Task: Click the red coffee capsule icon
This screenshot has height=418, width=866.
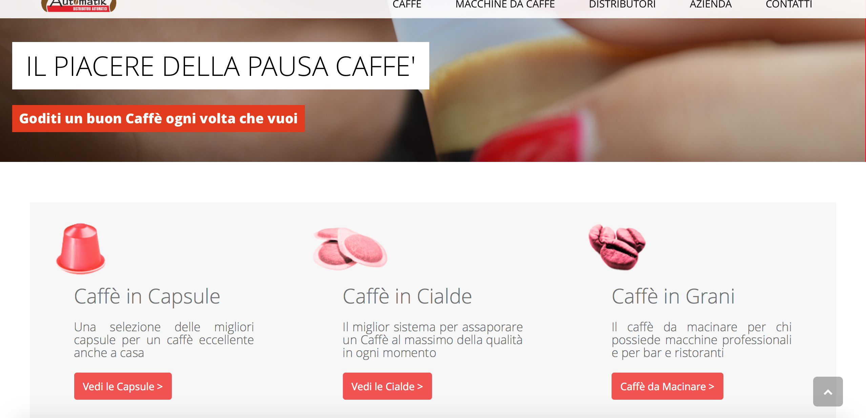Action: [81, 248]
